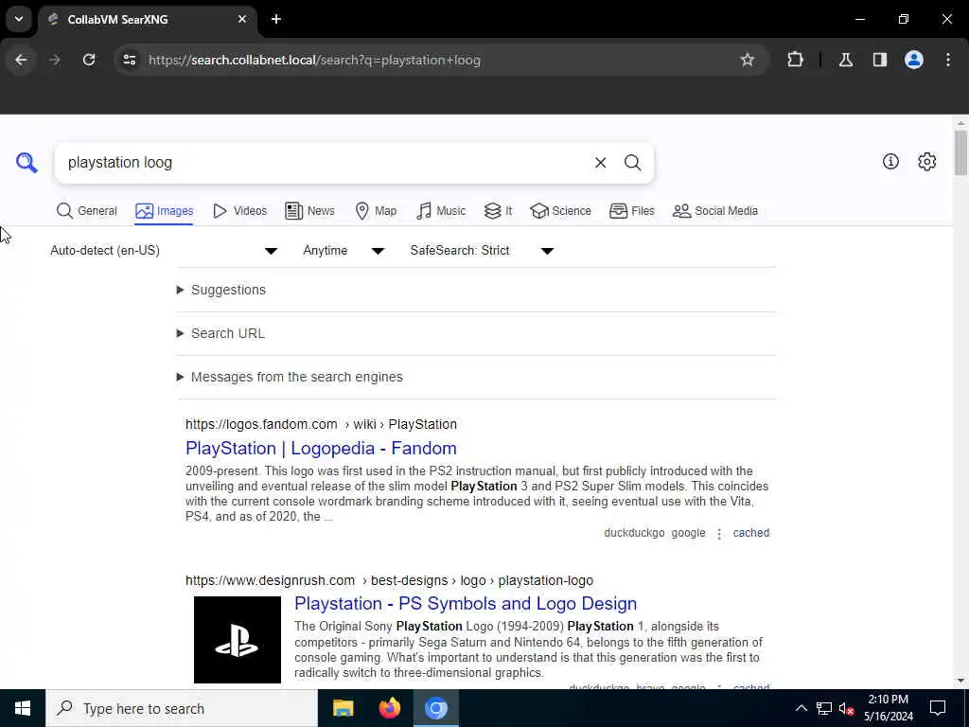Switch to the News tab
This screenshot has width=969, height=727.
309,211
